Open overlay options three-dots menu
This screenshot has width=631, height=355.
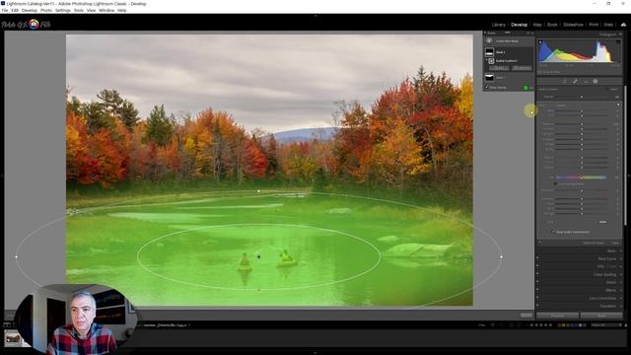[x=531, y=88]
